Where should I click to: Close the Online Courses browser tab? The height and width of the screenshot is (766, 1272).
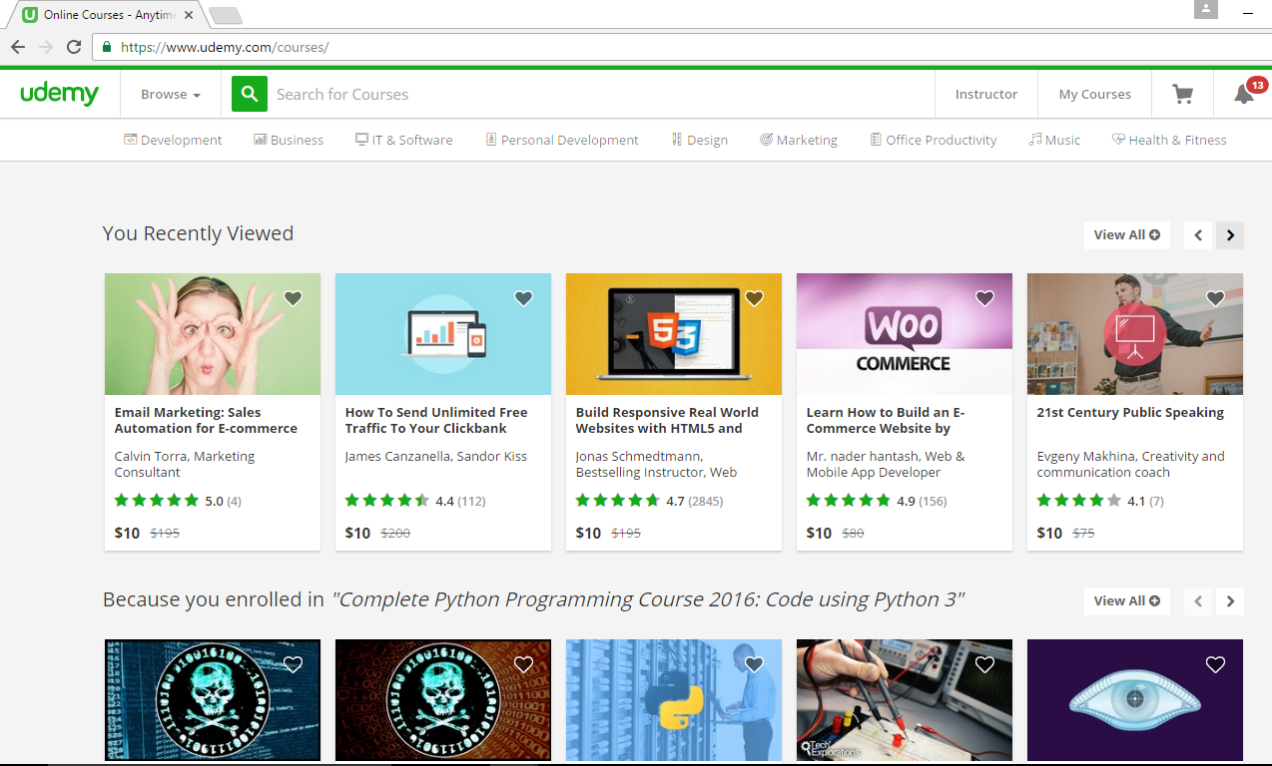189,15
